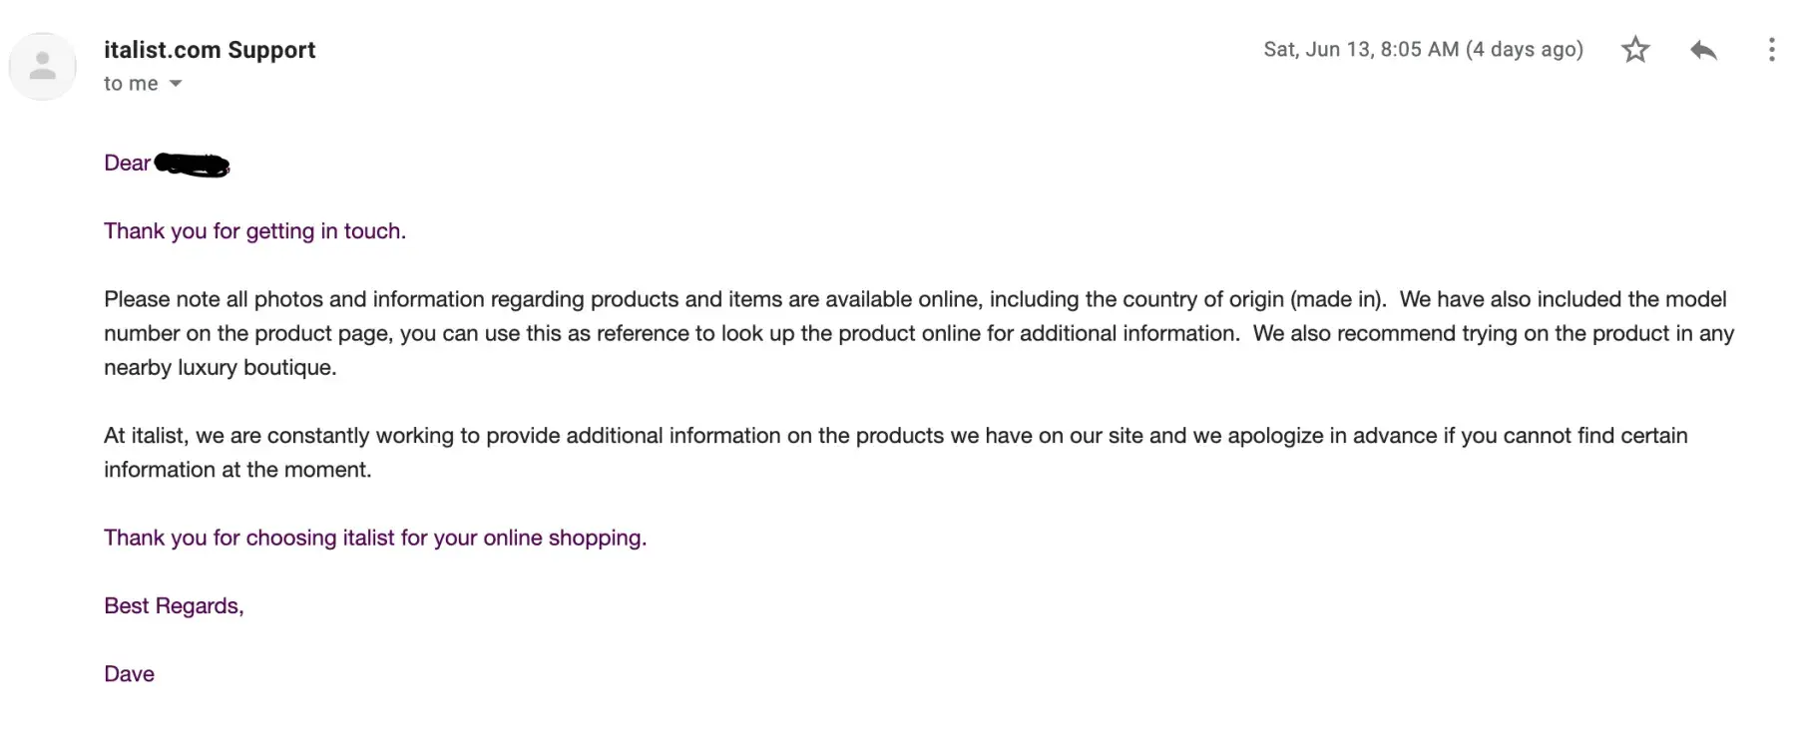Click the "Dear" greeting word
The image size is (1796, 736).
click(127, 164)
